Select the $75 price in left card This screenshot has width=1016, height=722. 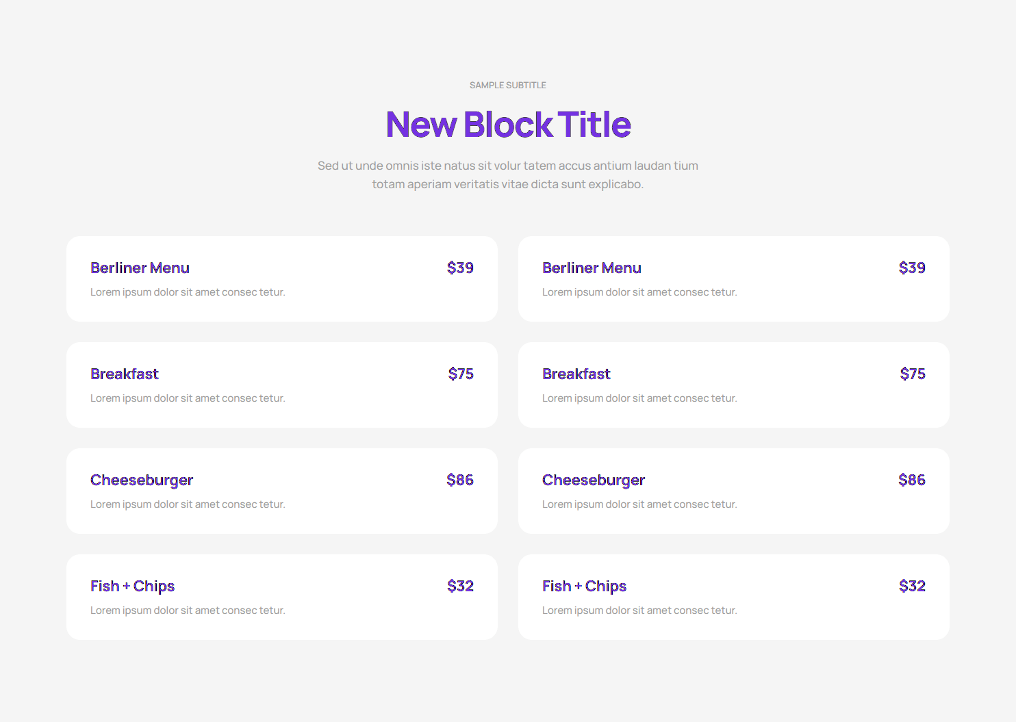point(461,374)
